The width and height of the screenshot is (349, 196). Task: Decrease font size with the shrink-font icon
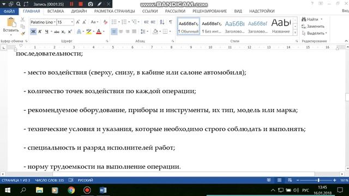pos(84,22)
